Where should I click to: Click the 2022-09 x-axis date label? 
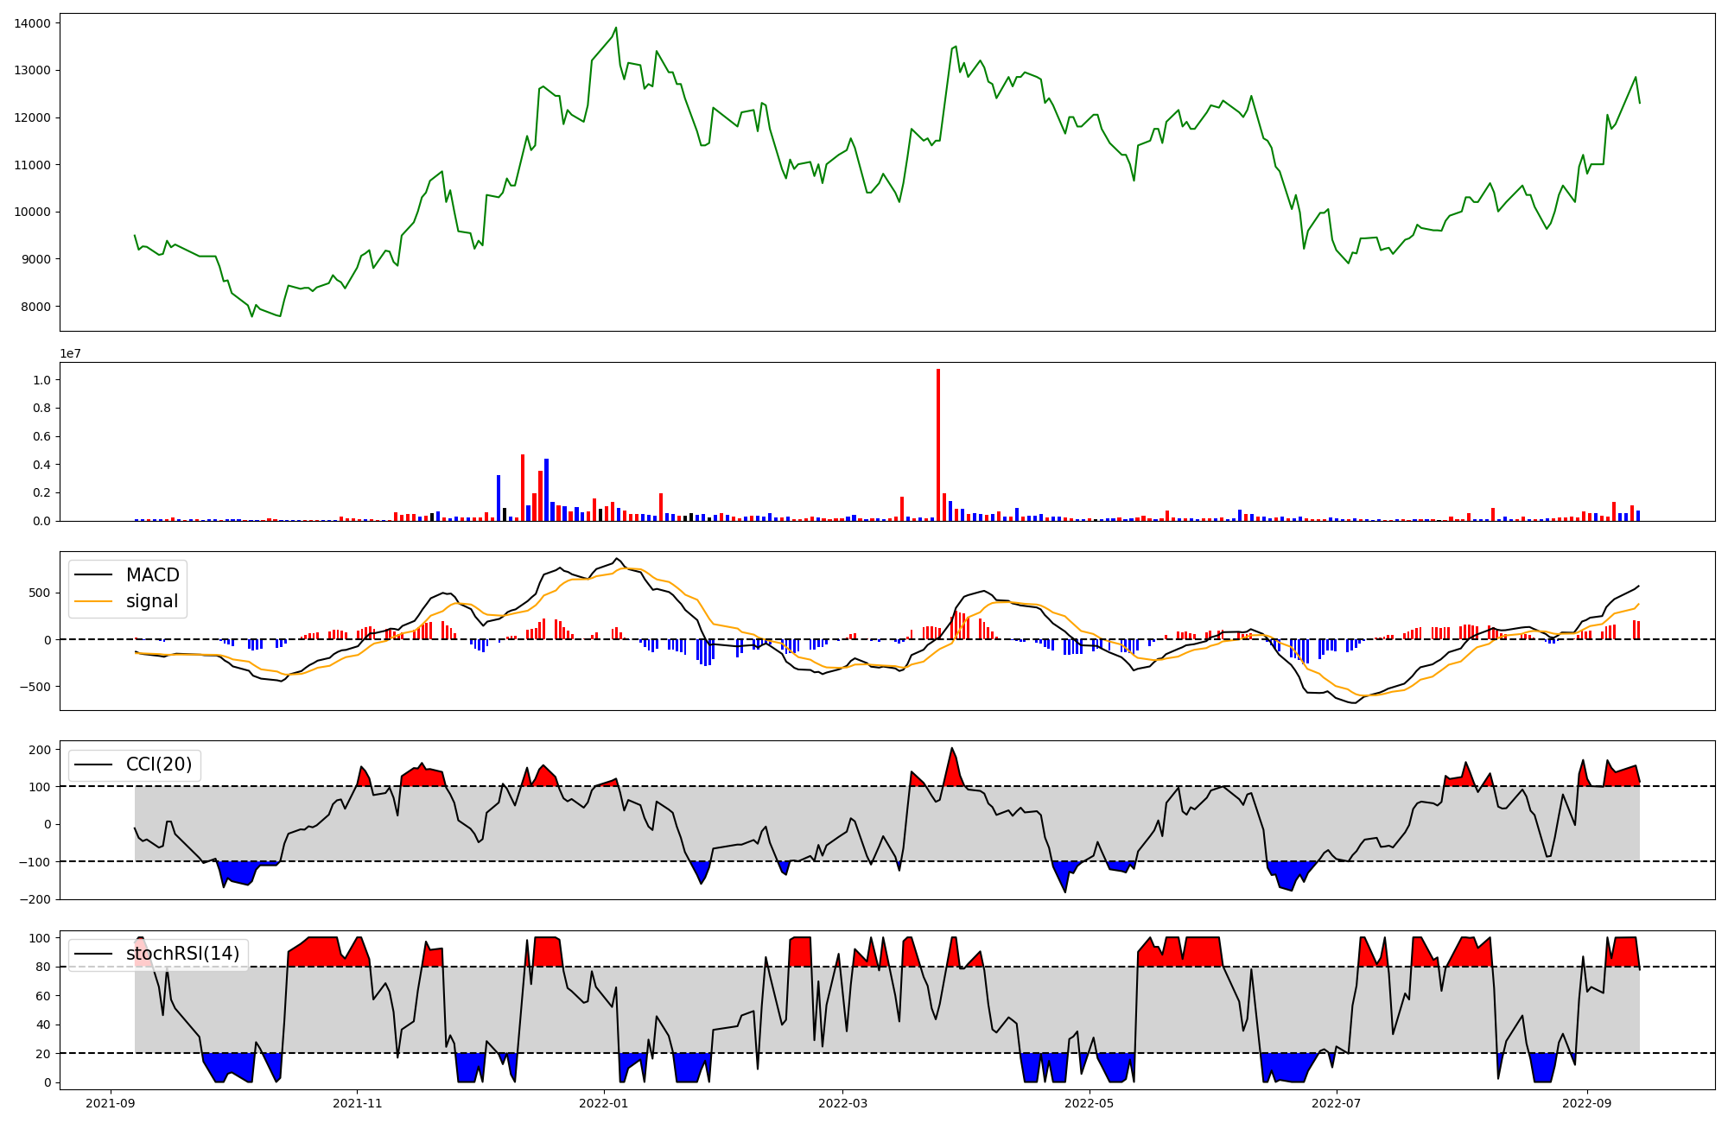pos(1587,1103)
